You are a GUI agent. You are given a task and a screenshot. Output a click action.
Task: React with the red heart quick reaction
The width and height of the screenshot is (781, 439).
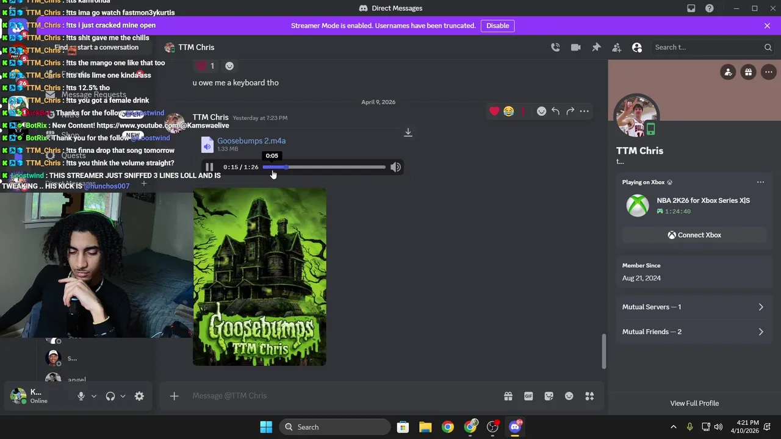[494, 111]
